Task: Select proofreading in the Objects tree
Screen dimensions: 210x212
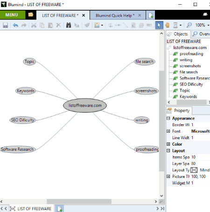Action: pyautogui.click(x=191, y=54)
